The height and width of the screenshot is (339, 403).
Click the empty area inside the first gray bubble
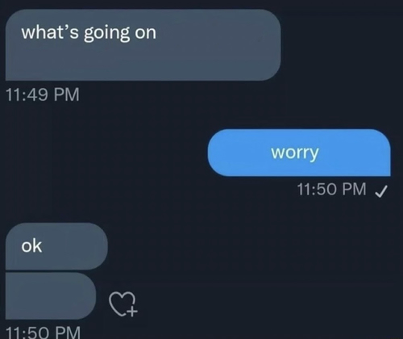click(x=143, y=62)
